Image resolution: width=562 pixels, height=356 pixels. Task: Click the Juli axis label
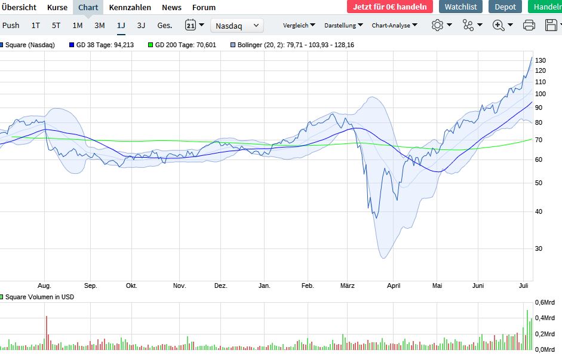(x=524, y=286)
